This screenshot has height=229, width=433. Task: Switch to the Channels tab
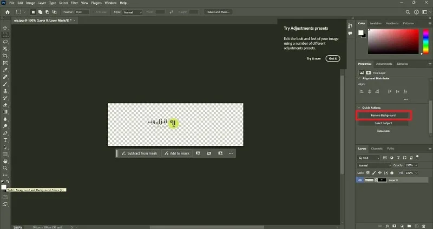(377, 149)
